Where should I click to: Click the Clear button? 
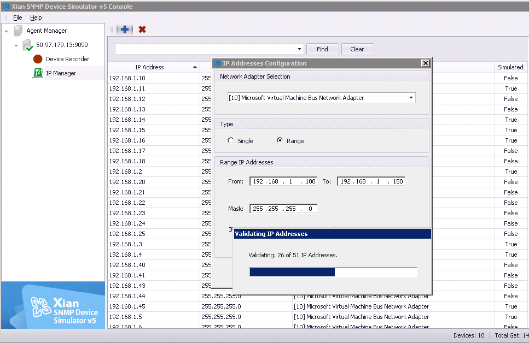click(x=357, y=49)
